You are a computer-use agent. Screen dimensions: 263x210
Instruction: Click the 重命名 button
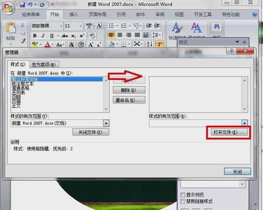129,100
